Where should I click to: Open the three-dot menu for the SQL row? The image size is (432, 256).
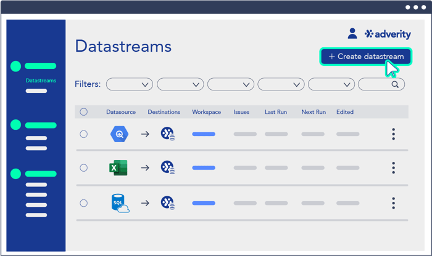click(394, 203)
